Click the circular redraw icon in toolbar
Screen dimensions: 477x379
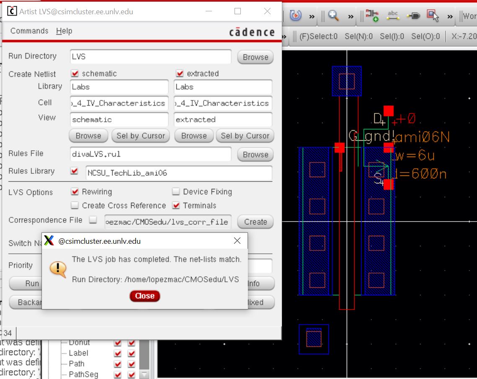296,16
